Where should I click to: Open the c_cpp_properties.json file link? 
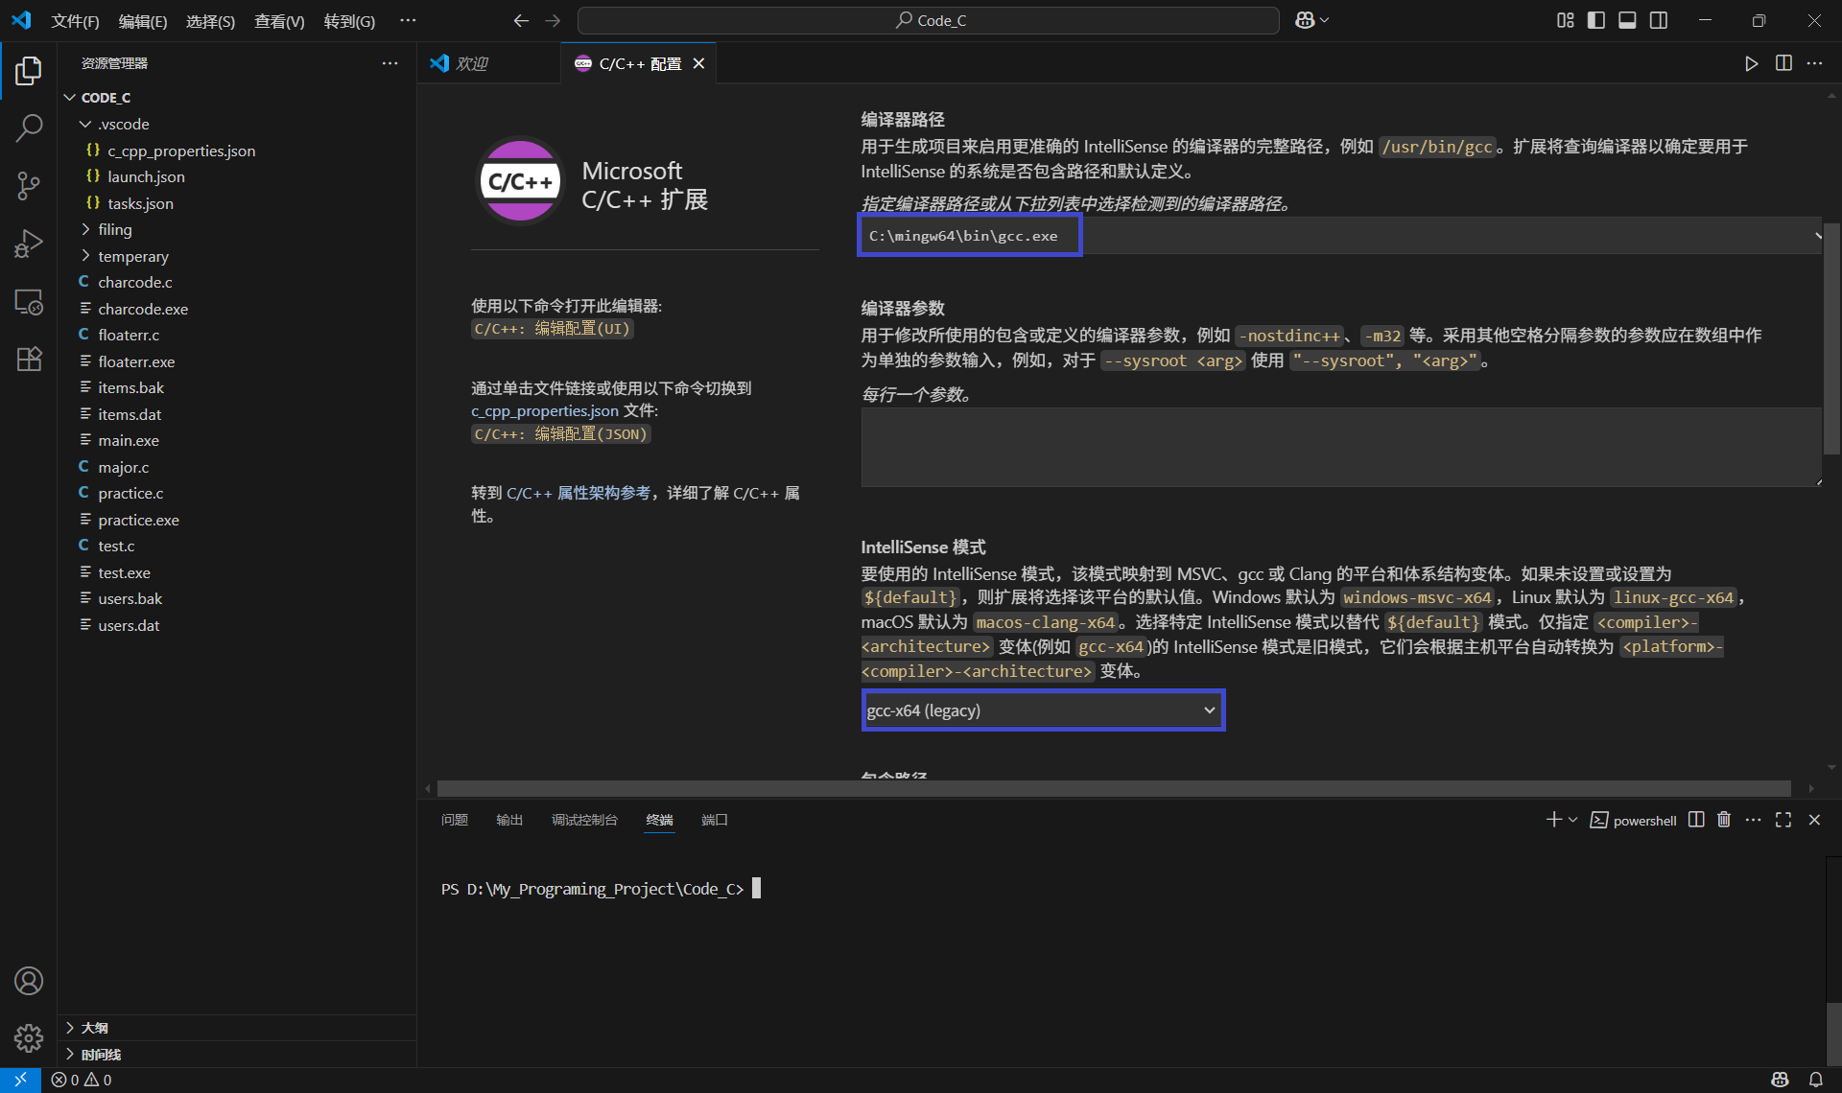click(545, 410)
